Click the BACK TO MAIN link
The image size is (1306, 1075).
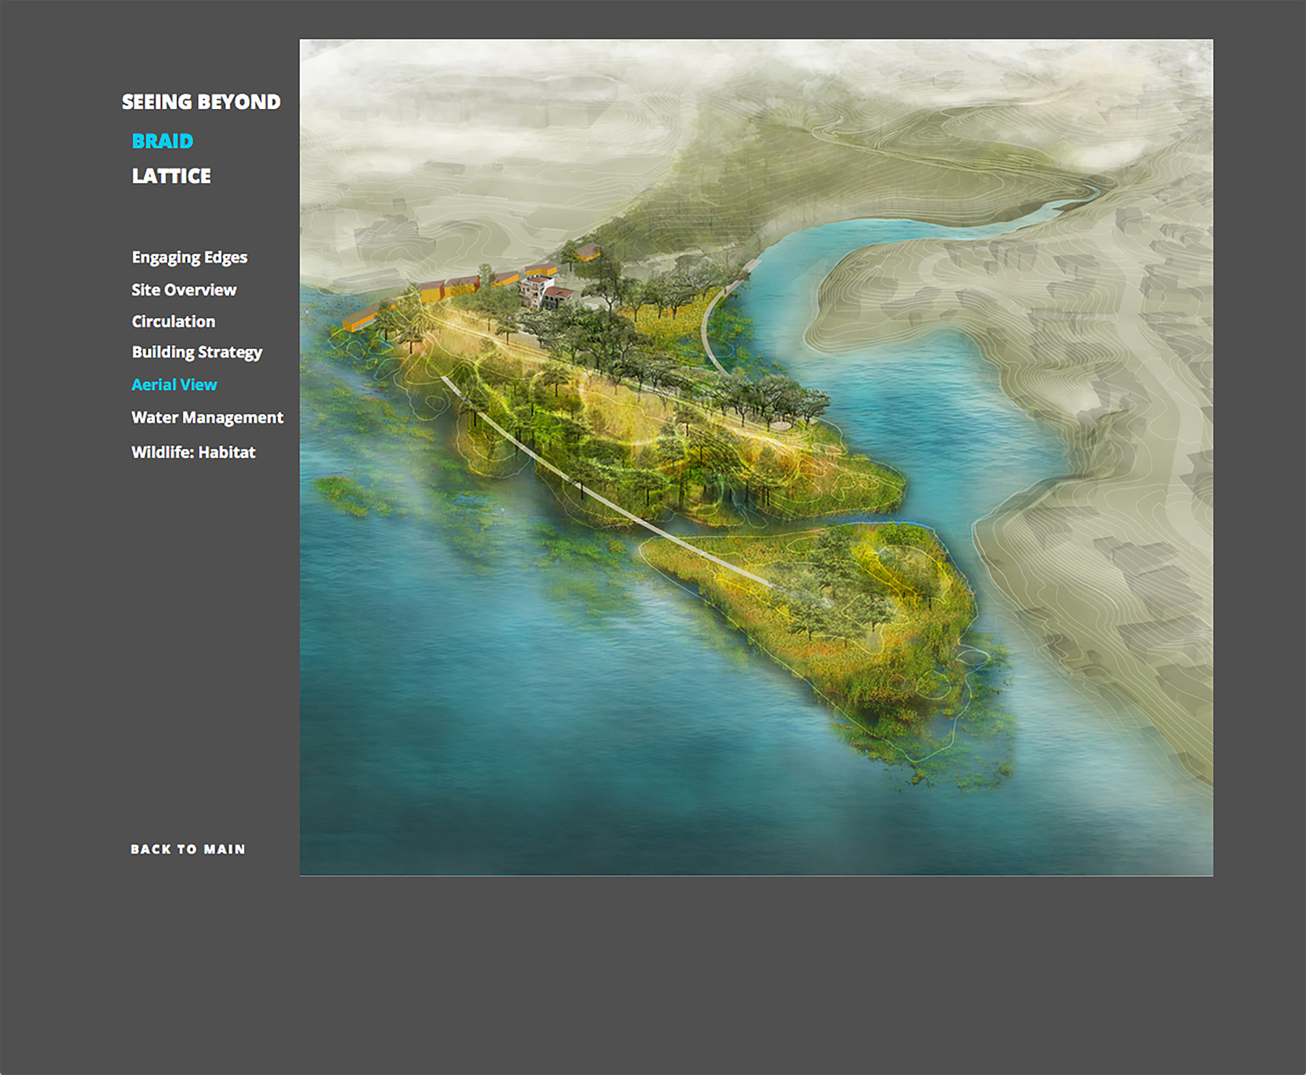pyautogui.click(x=188, y=849)
